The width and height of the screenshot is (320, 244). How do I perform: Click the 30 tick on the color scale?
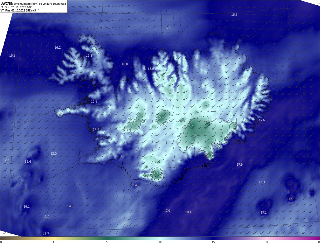266,242
